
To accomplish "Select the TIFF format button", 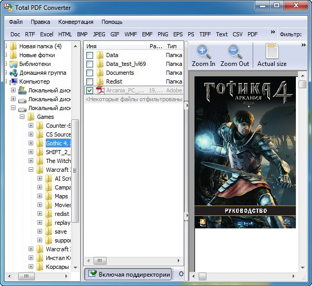I will 205,34.
